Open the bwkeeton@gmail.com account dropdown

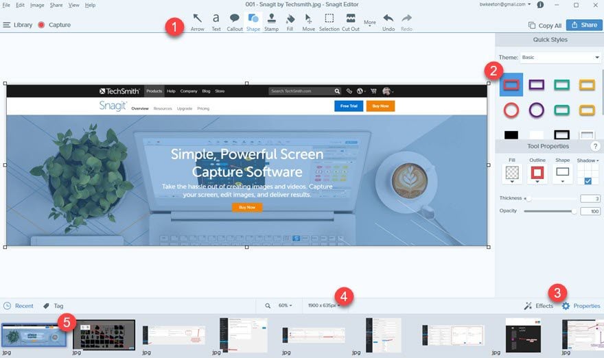[505, 4]
